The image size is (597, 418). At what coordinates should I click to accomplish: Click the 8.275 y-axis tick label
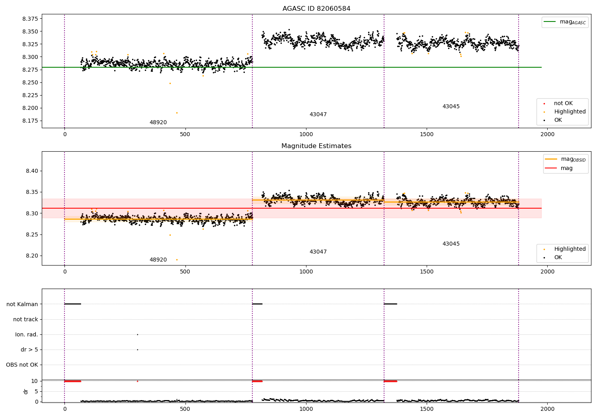[30, 70]
